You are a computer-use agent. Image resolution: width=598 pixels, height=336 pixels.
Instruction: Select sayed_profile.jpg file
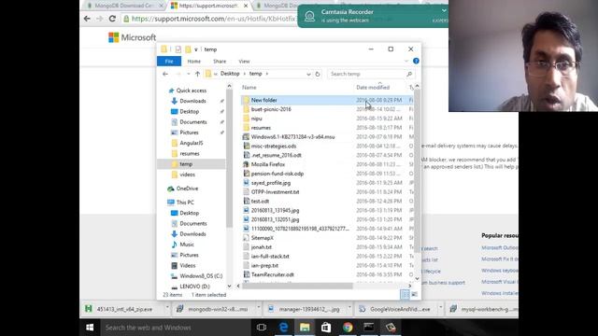click(x=270, y=183)
